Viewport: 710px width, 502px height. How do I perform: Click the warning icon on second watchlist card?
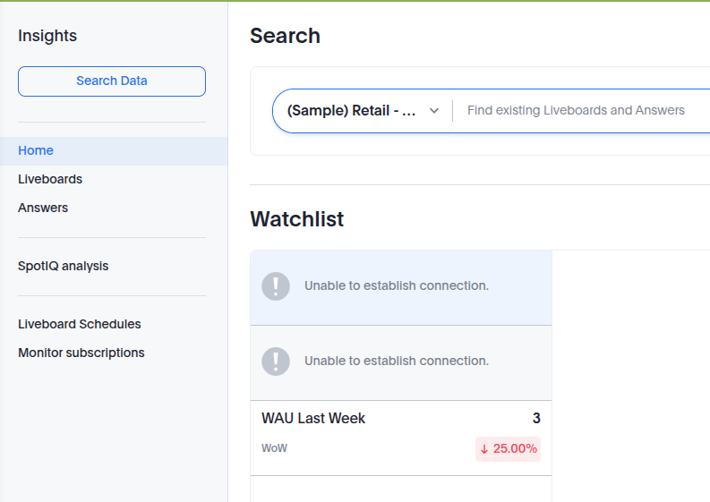coord(276,362)
